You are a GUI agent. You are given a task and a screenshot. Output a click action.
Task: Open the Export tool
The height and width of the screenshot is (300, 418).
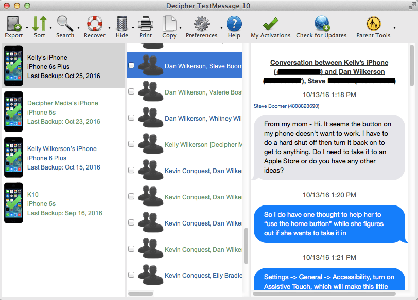click(x=13, y=23)
